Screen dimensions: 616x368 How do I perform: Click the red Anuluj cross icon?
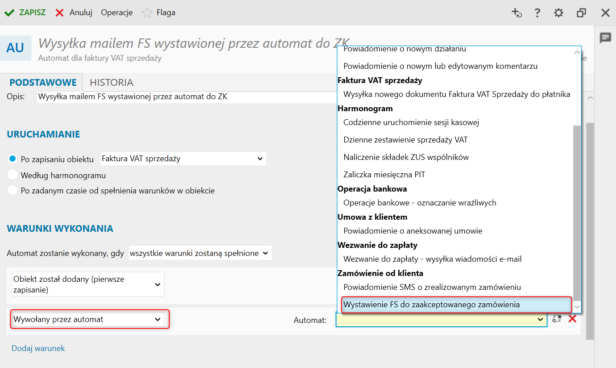[59, 13]
